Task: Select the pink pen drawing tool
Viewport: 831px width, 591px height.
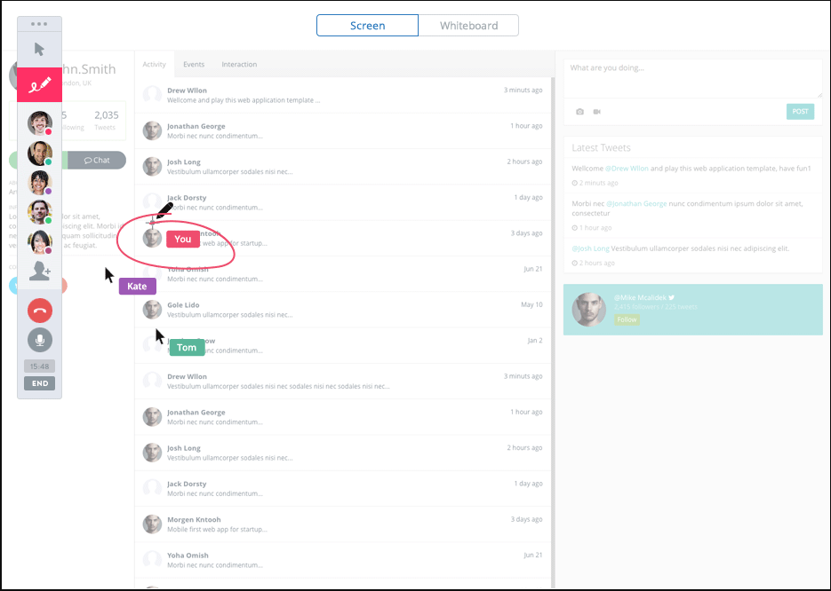Action: pyautogui.click(x=40, y=84)
